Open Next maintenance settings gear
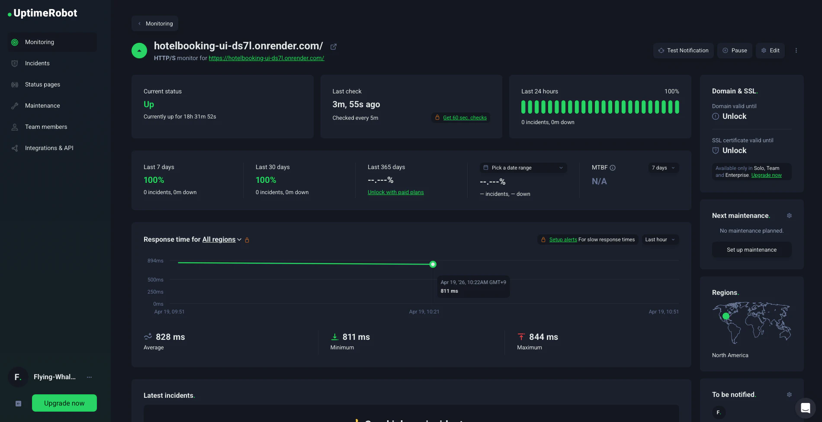Image resolution: width=822 pixels, height=422 pixels. click(789, 216)
